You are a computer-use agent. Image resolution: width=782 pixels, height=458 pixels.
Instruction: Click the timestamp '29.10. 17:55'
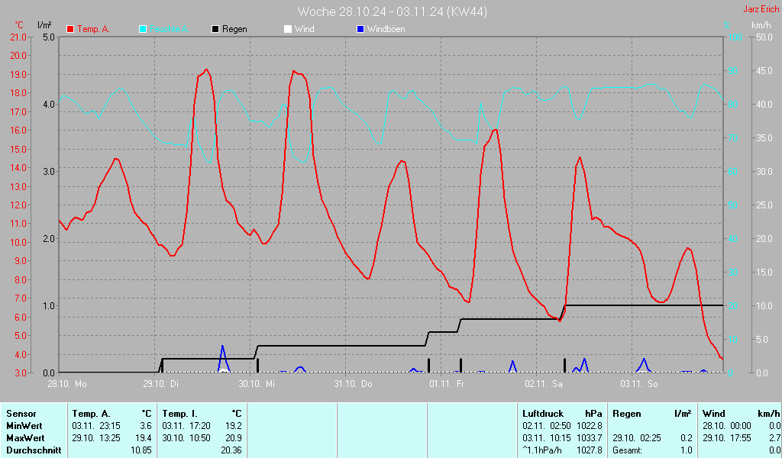click(x=727, y=438)
